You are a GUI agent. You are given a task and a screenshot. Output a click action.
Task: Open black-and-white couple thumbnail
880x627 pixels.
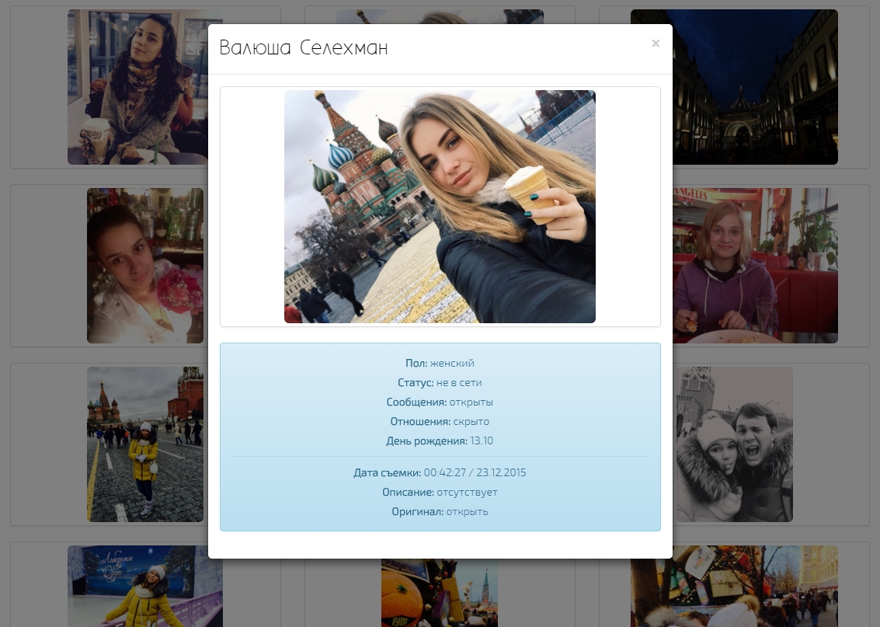point(734,444)
